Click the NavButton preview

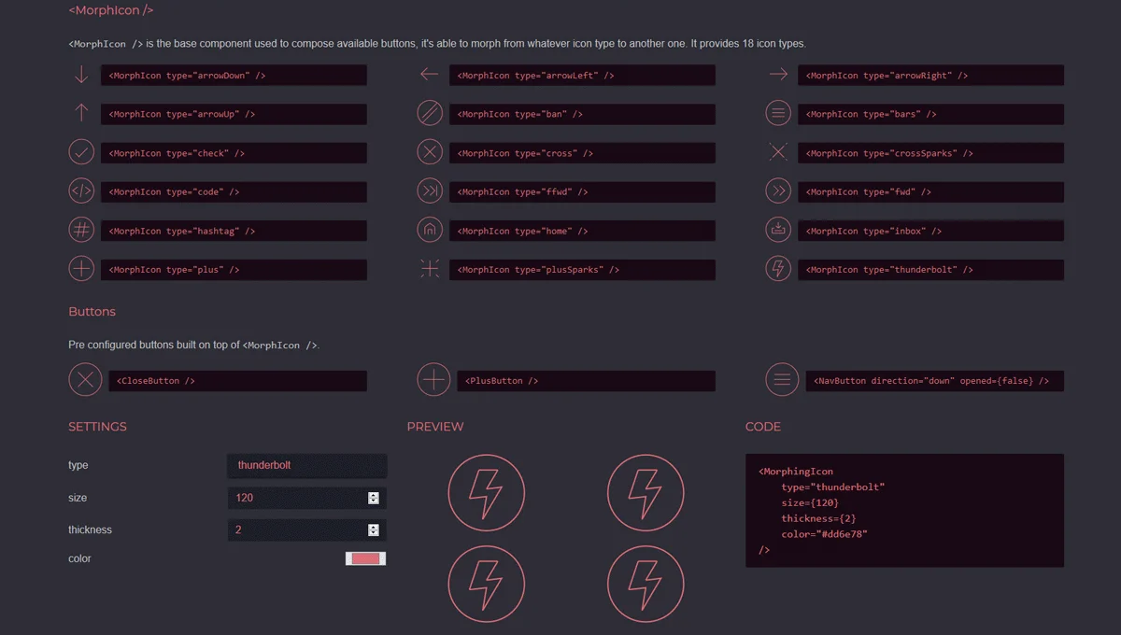point(782,379)
